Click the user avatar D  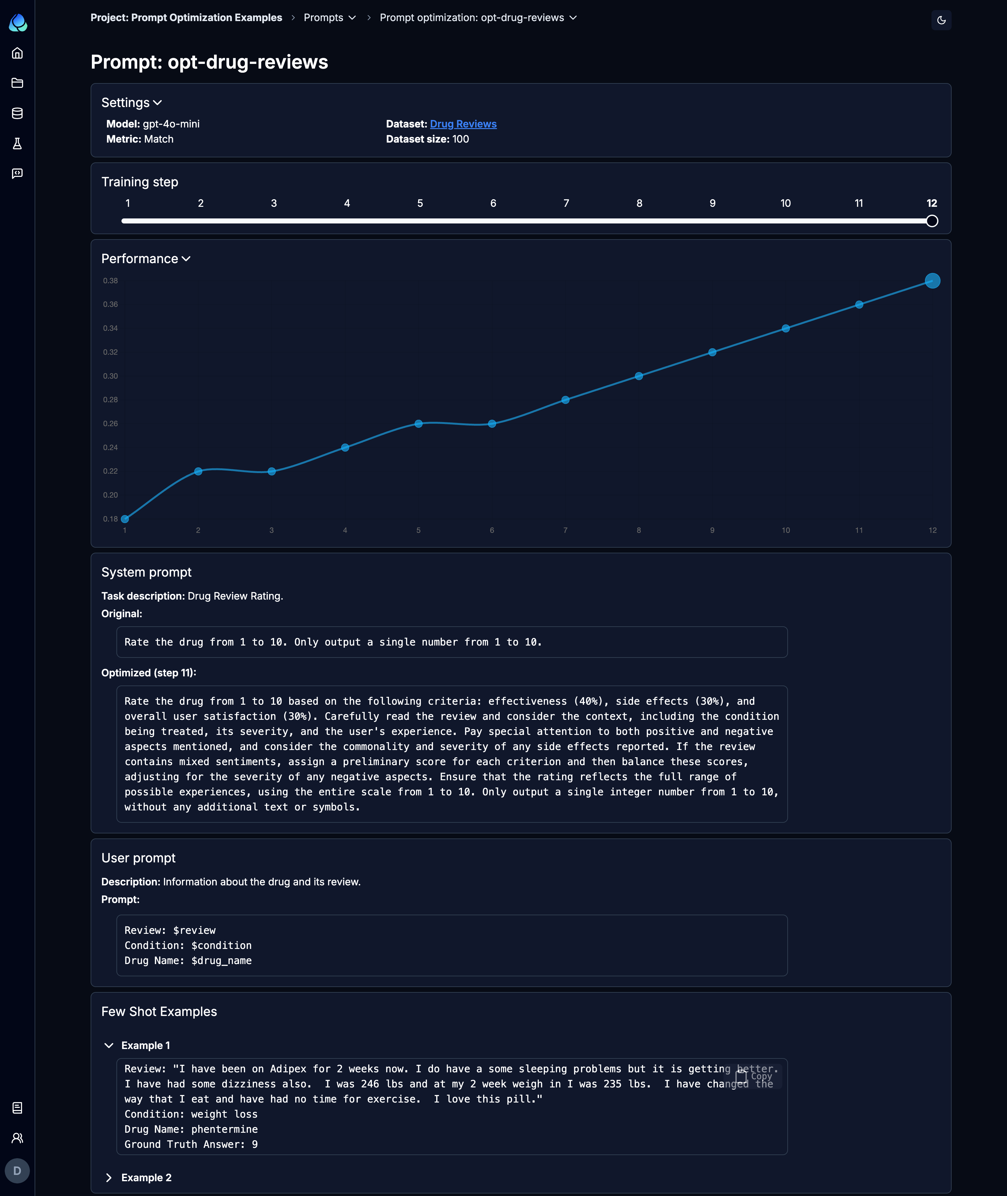click(17, 1171)
